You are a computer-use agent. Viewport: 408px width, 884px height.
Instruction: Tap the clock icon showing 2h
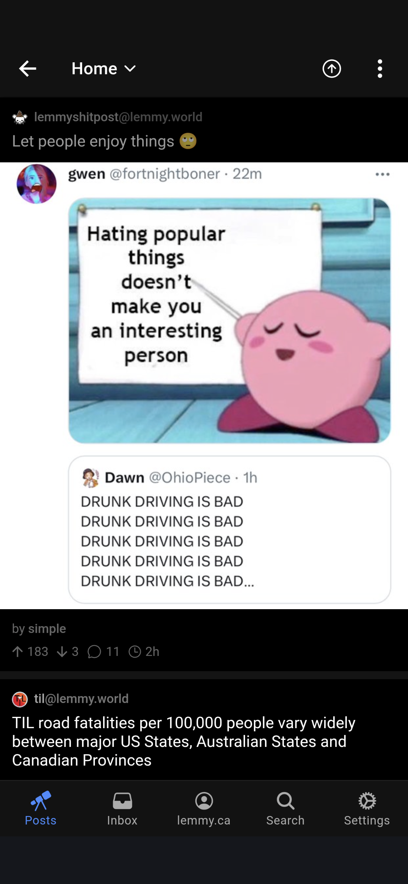(135, 652)
